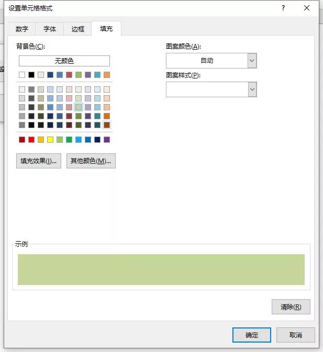Pick the pure white swatch in the top theme row
The height and width of the screenshot is (352, 323).
(x=22, y=75)
